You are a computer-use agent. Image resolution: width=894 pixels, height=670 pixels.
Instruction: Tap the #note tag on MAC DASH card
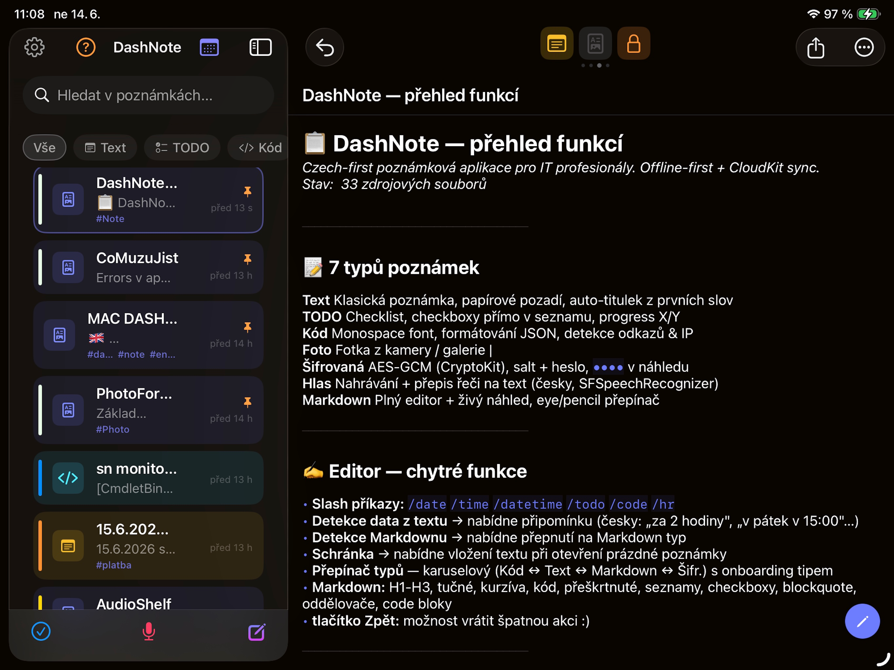[x=131, y=354]
